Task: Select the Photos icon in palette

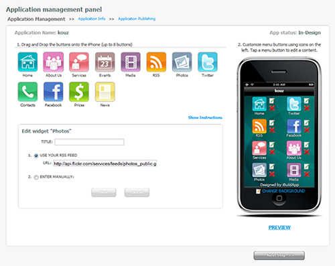Action: tap(182, 62)
